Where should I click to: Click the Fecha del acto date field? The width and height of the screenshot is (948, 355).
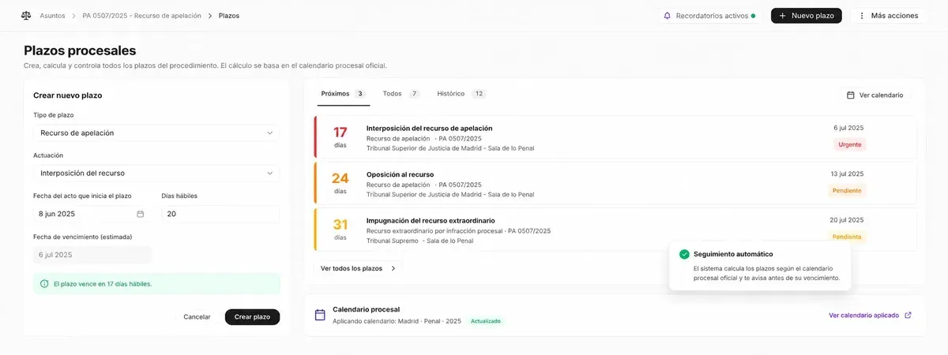coord(92,214)
